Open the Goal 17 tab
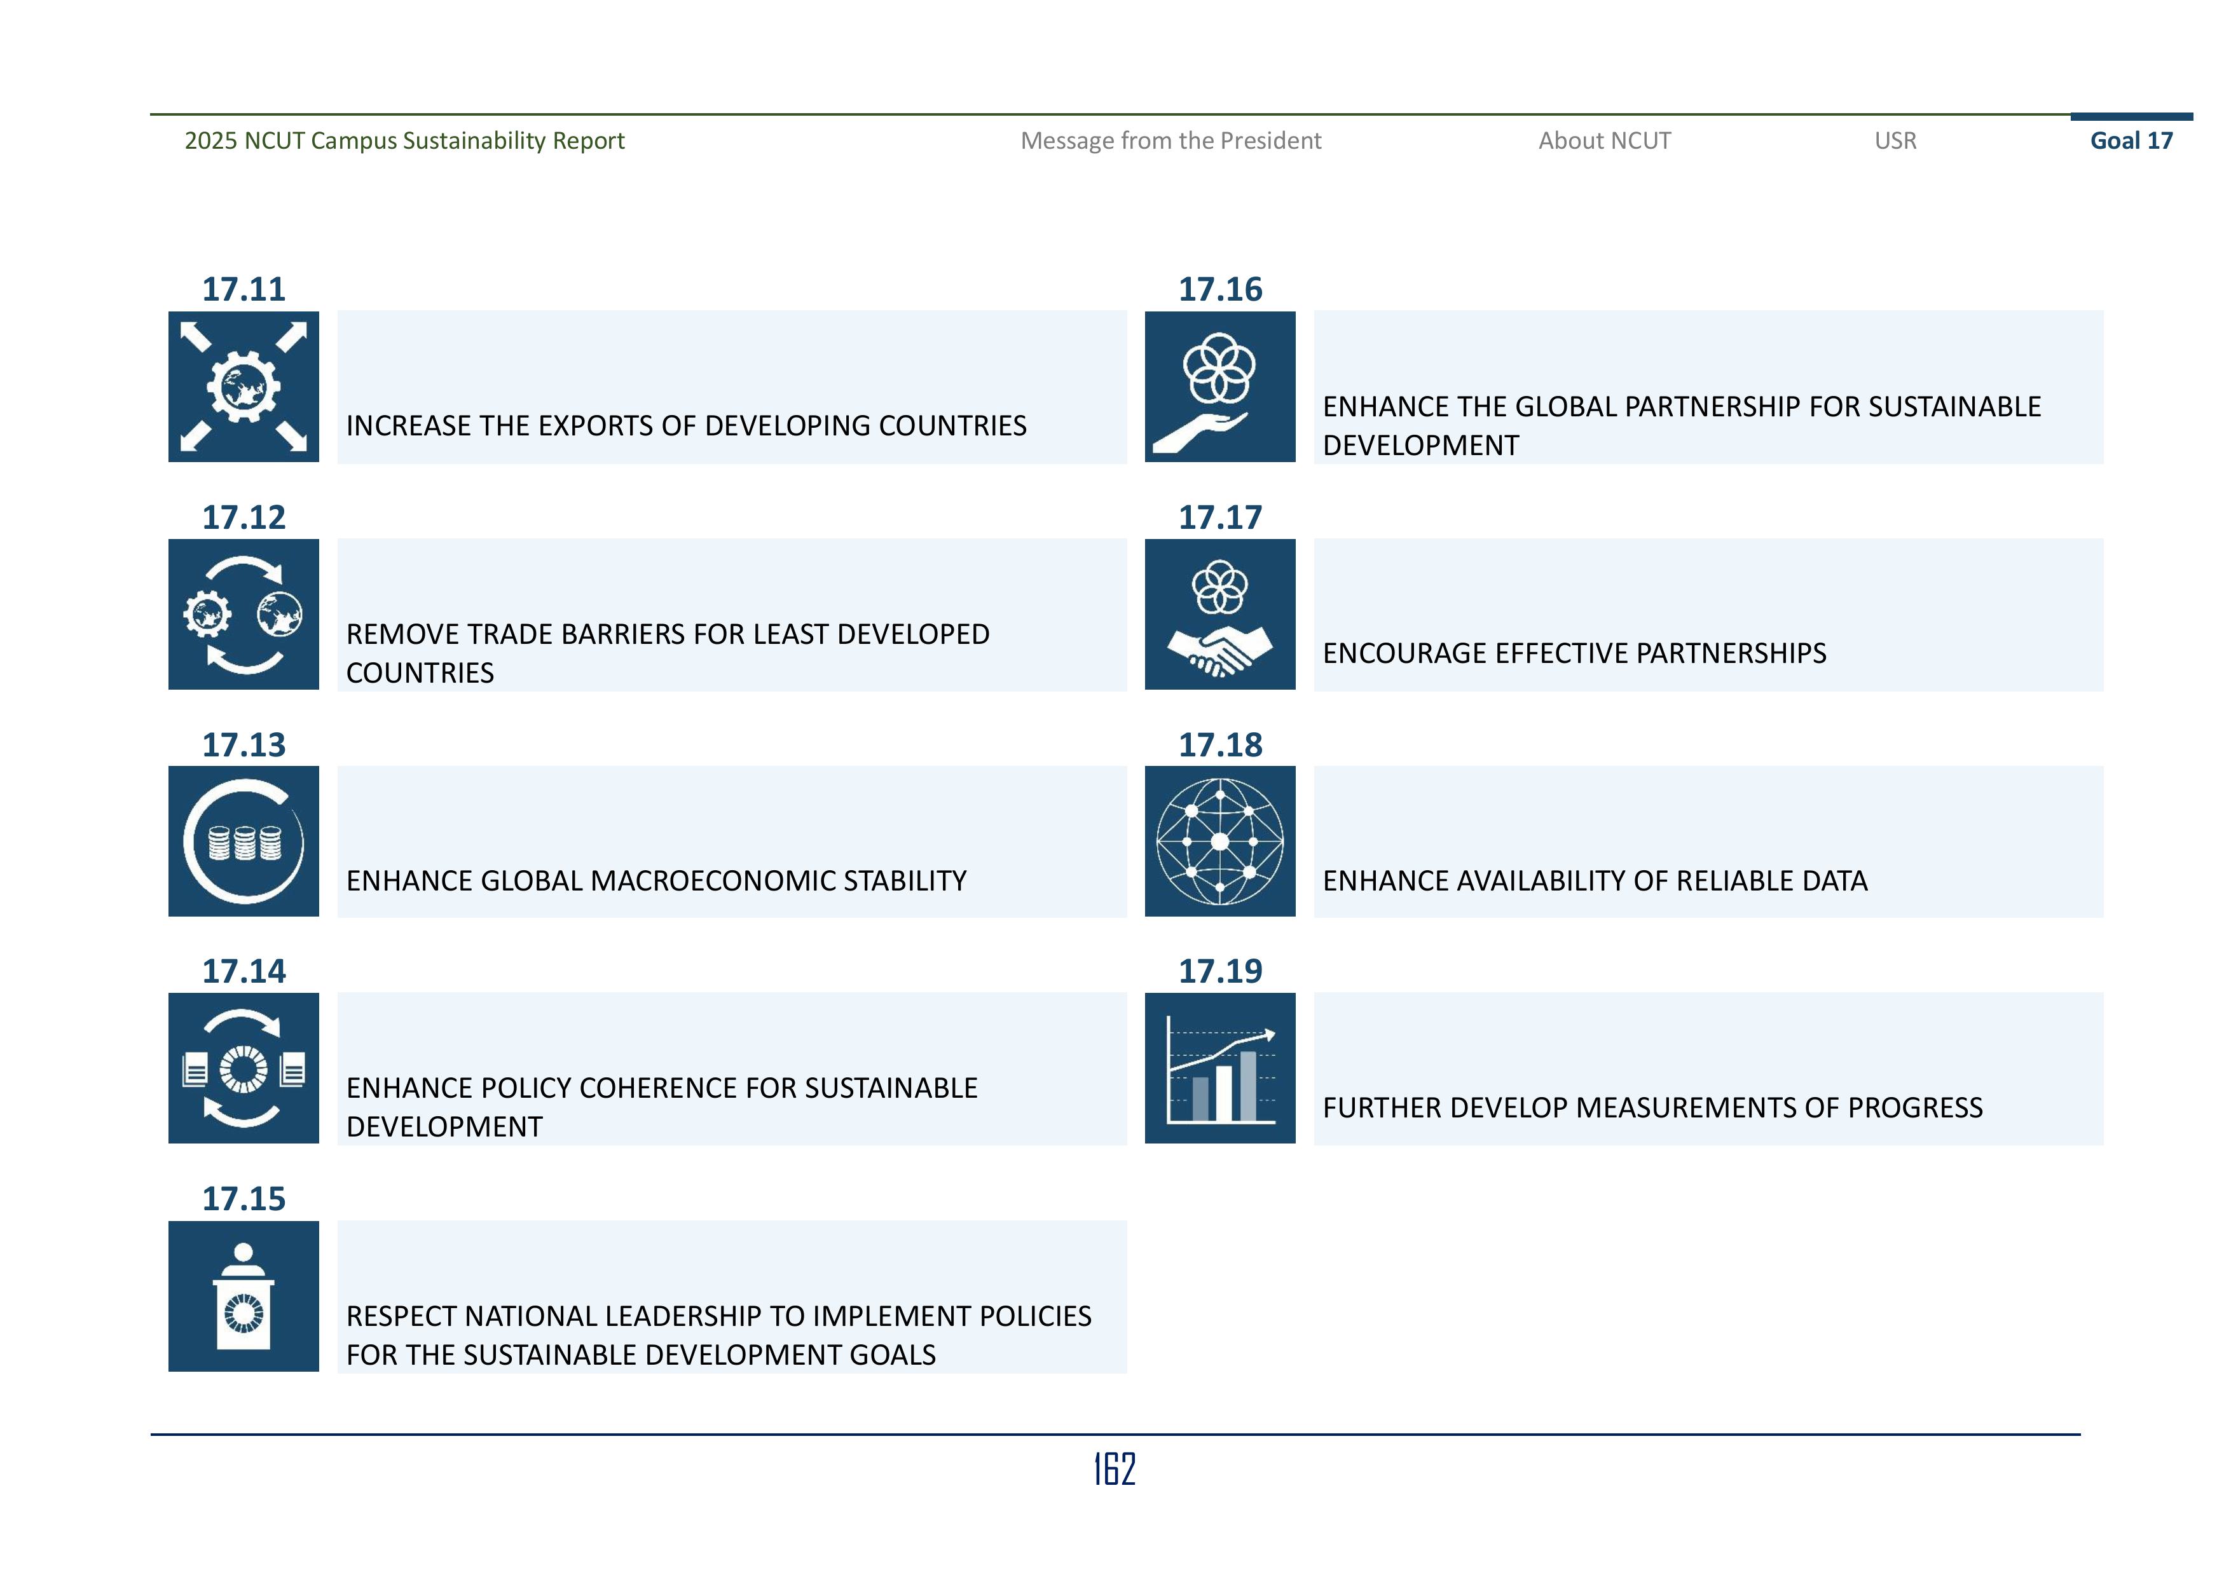 (x=2132, y=141)
